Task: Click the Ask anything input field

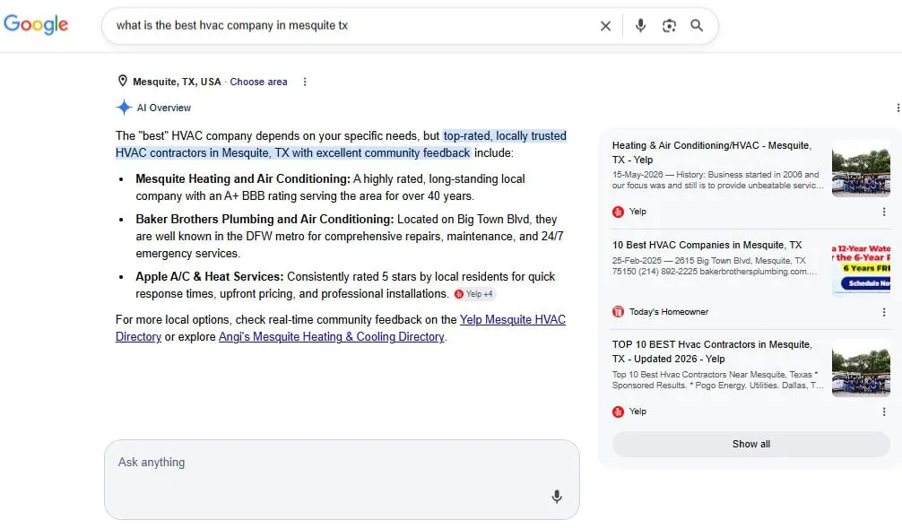Action: (x=342, y=480)
